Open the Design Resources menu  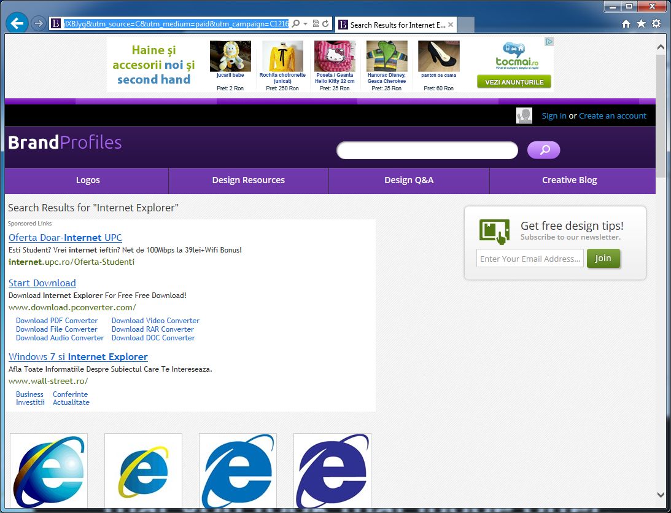(x=248, y=180)
